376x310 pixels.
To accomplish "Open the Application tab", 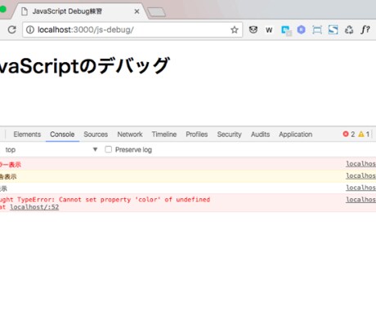I will [x=295, y=135].
